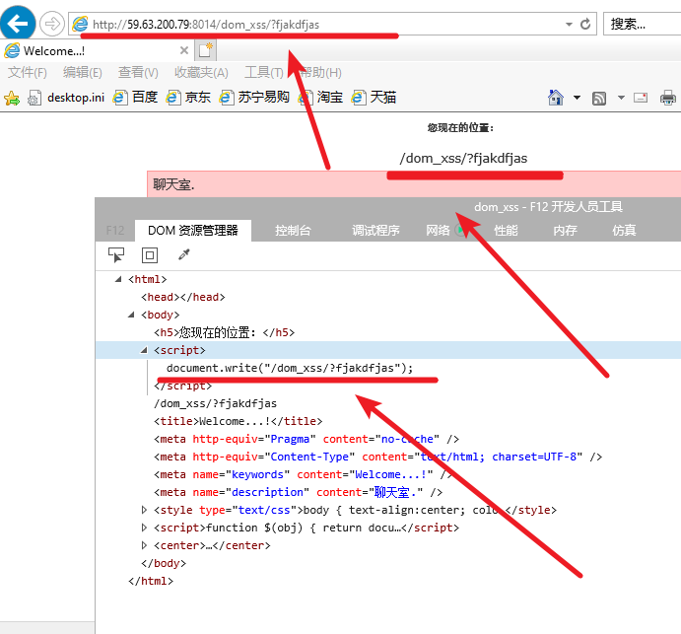Switch to the 调试程序 tab
This screenshot has height=634, width=681.
click(x=375, y=231)
